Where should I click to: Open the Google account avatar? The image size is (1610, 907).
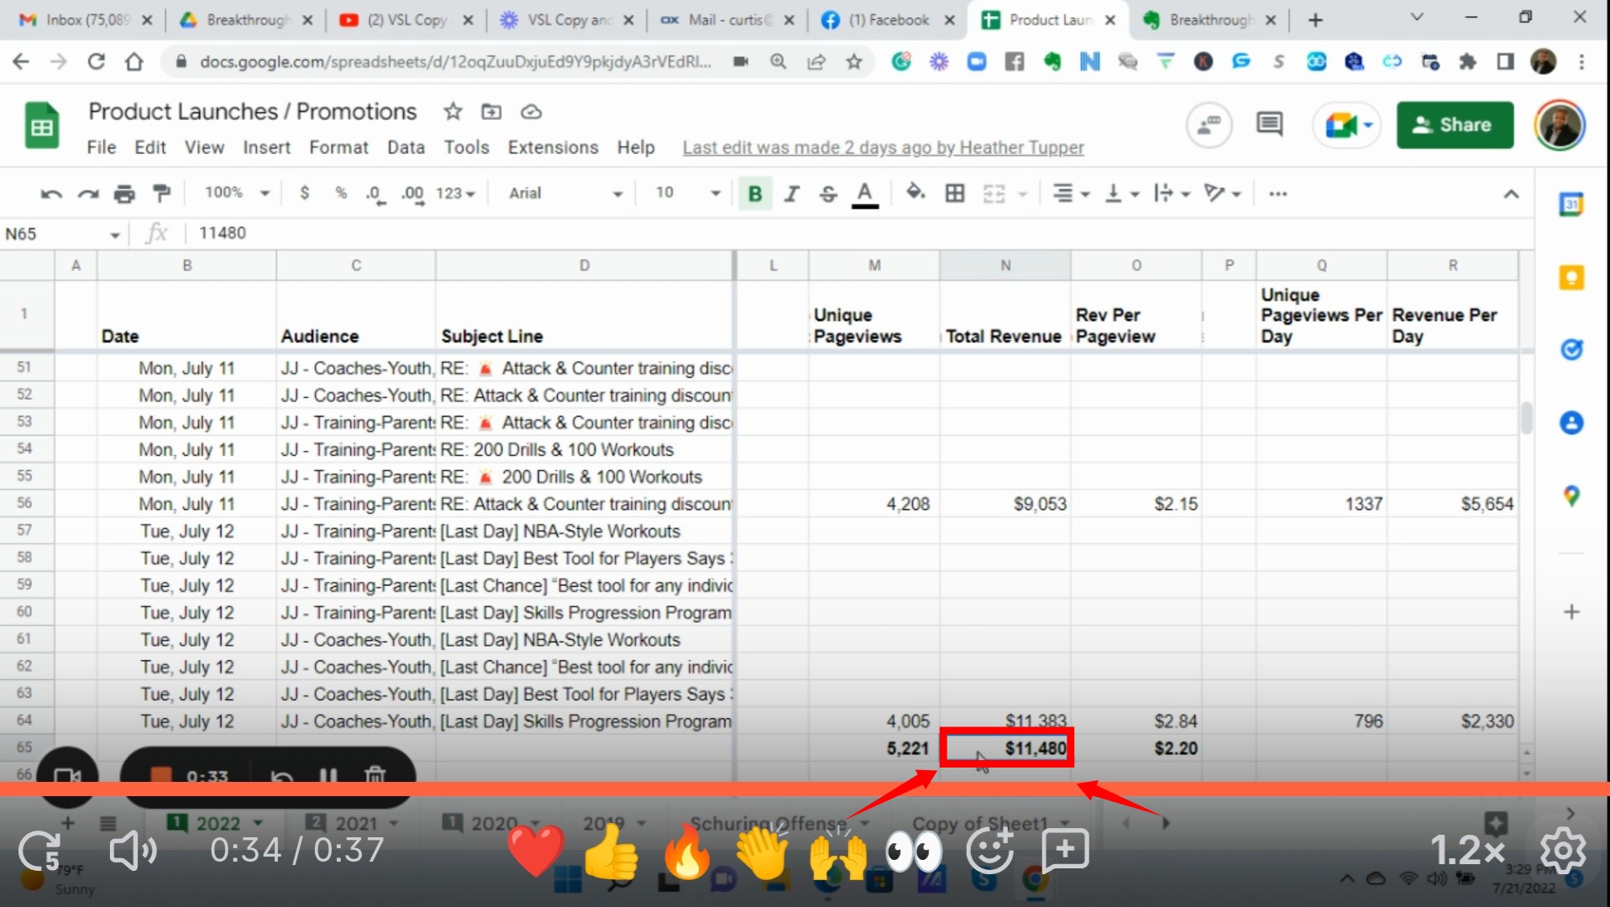pos(1560,125)
